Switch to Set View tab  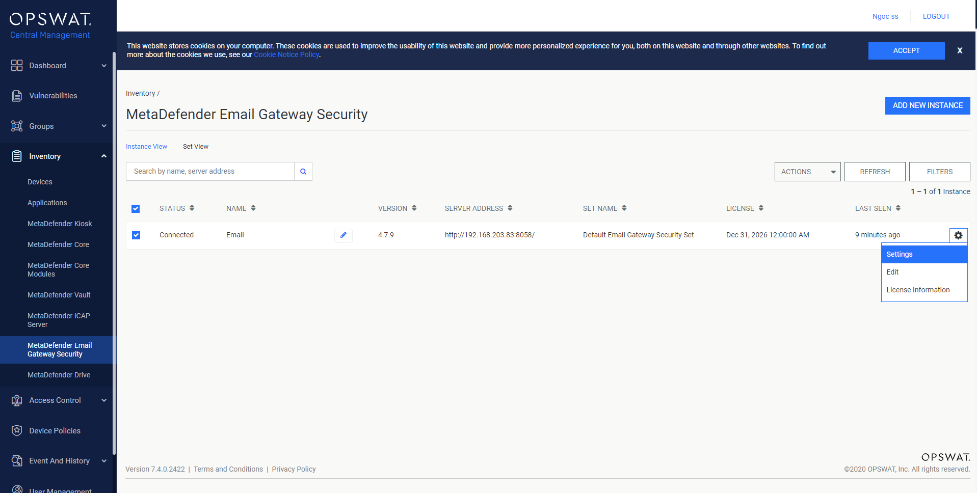[x=196, y=147]
